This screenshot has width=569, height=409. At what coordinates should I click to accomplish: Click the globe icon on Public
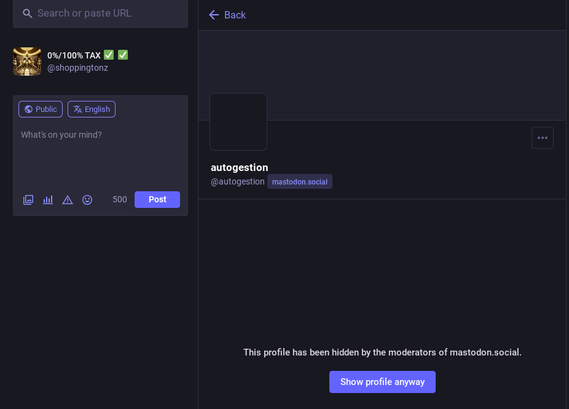pos(28,109)
